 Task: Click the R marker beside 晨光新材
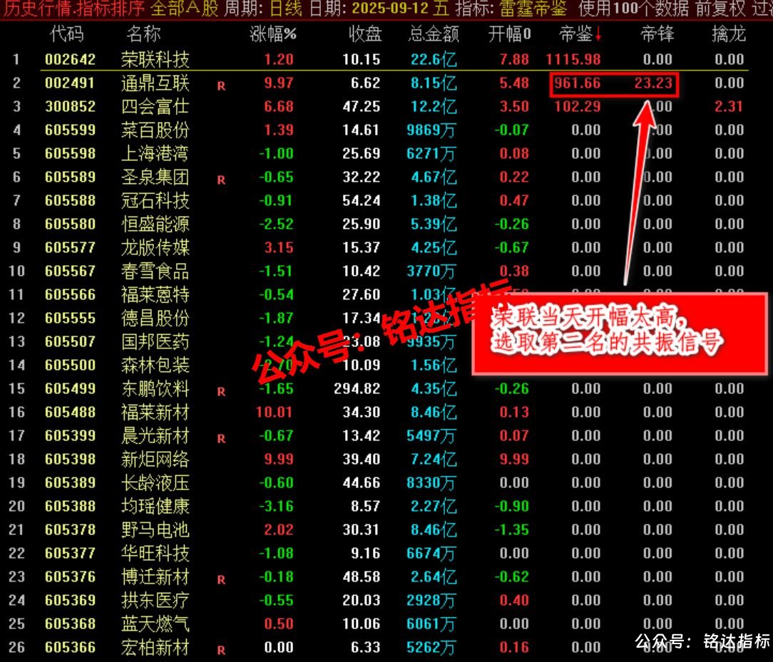[x=221, y=439]
